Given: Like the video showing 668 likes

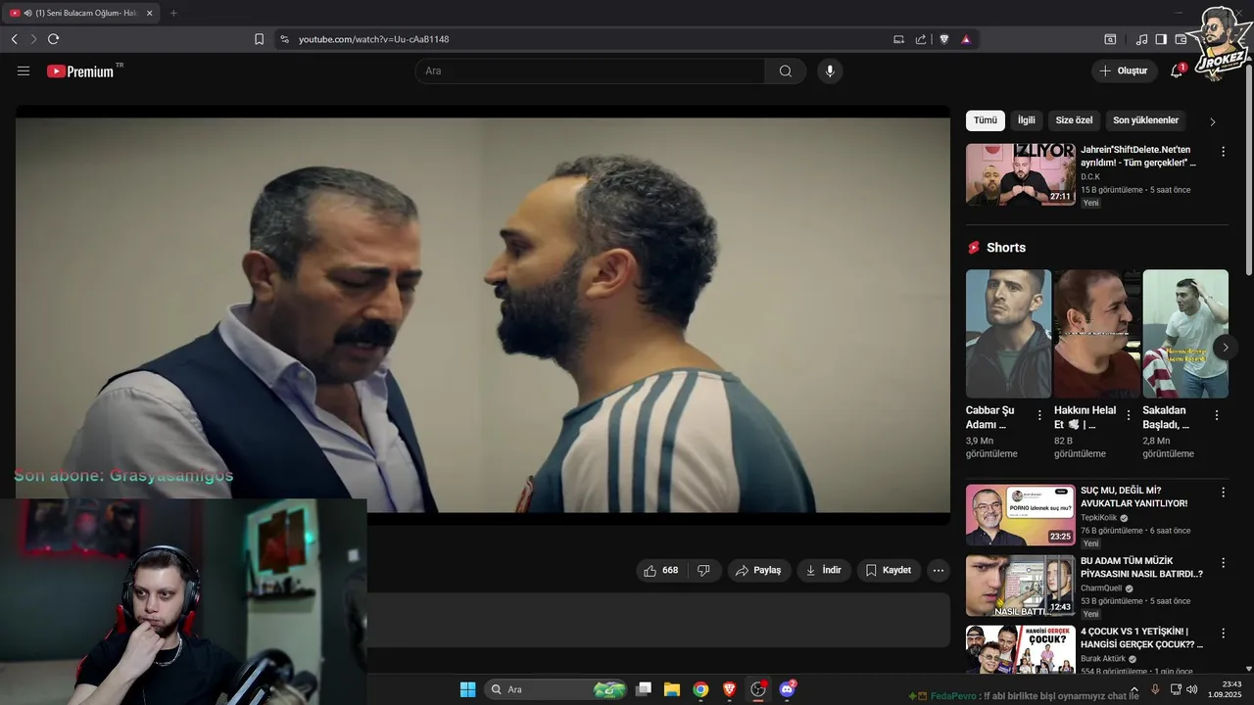Looking at the screenshot, I should tap(661, 570).
